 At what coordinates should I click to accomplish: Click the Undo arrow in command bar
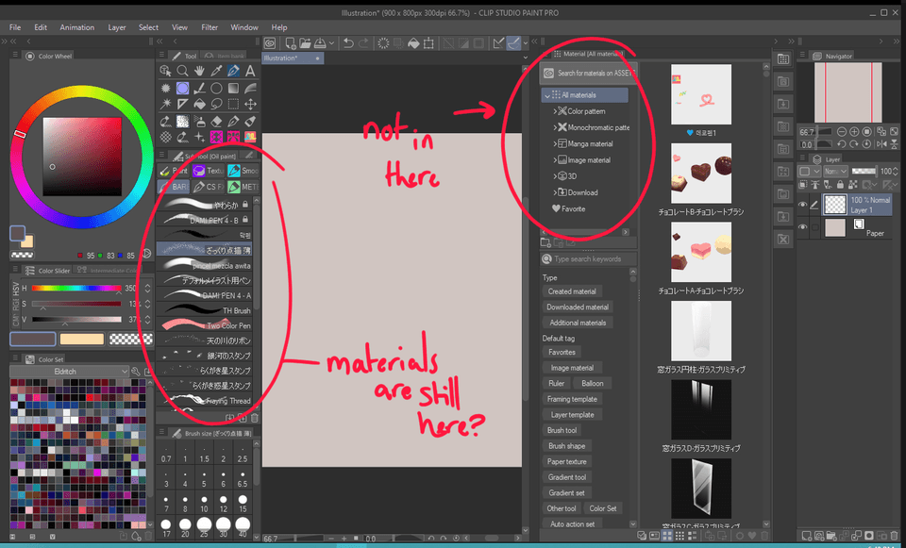click(348, 43)
